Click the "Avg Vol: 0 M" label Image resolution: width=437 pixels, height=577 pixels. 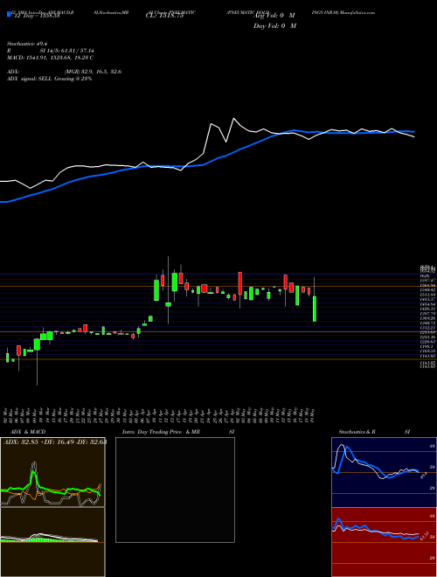[274, 16]
